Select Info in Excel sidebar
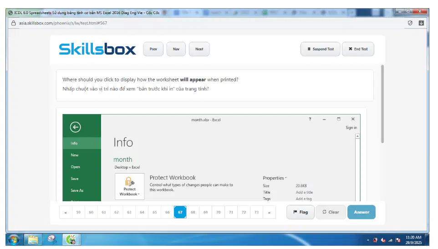This screenshot has width=438, height=249. [x=82, y=143]
